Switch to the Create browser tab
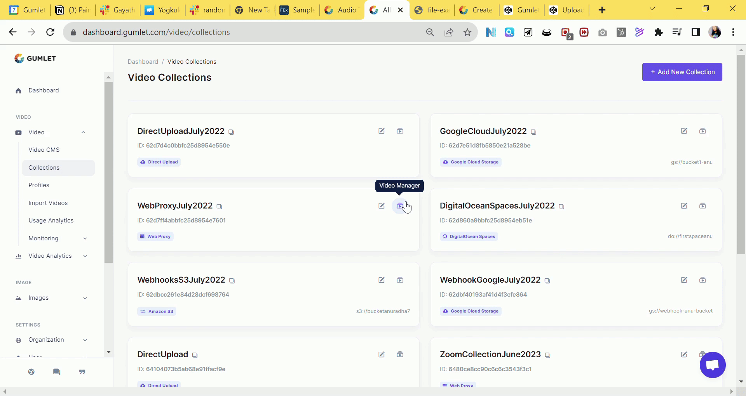This screenshot has width=746, height=396. [x=476, y=10]
